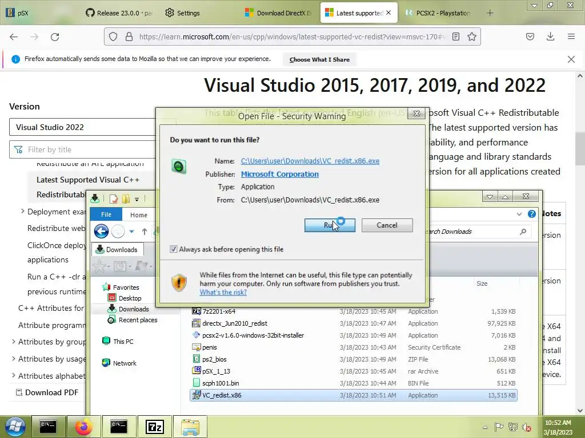This screenshot has width=585, height=438.
Task: Open the File Explorer taskbar icon
Action: [x=190, y=427]
